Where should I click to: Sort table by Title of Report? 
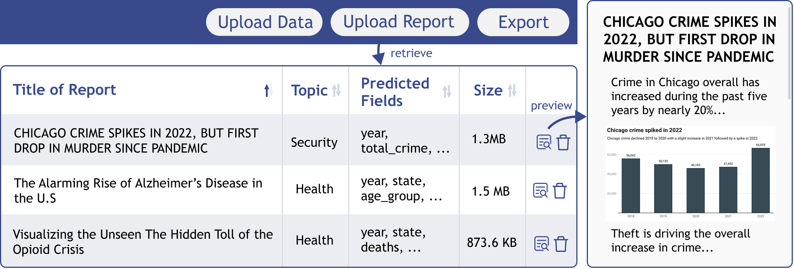tap(268, 90)
